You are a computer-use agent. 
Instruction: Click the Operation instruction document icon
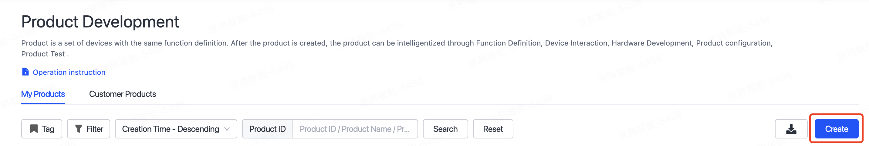[25, 72]
